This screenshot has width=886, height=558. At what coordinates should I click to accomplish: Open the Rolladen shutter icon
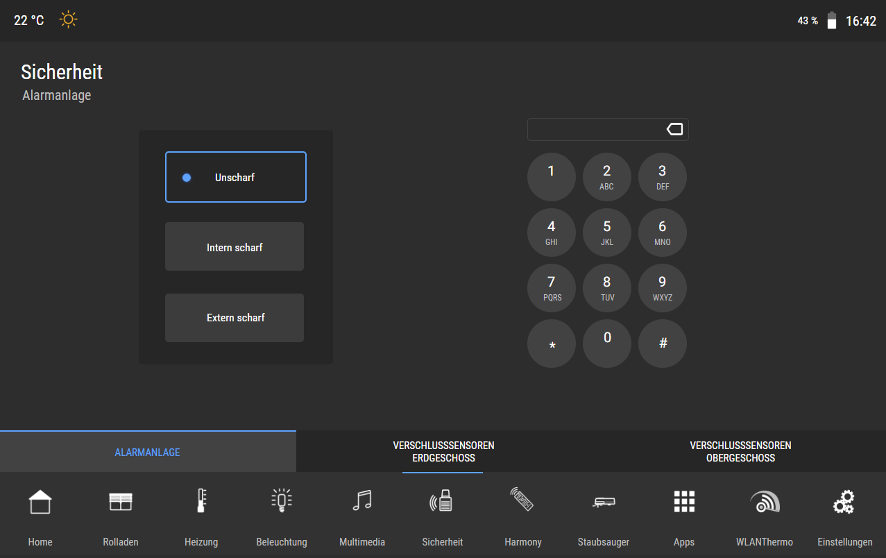coord(121,502)
